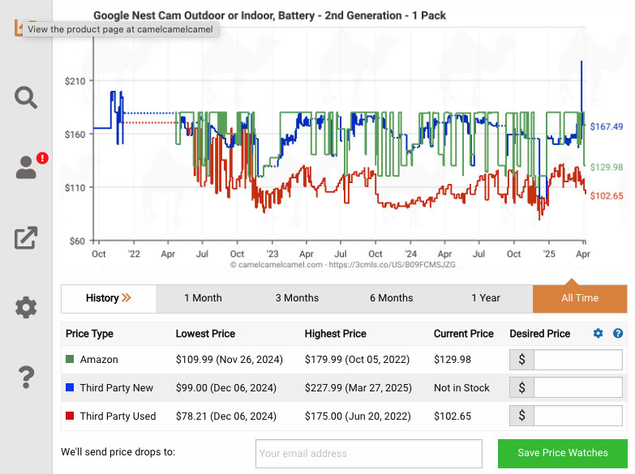Click the camelcamelcamel logo icon at top left

point(18,28)
